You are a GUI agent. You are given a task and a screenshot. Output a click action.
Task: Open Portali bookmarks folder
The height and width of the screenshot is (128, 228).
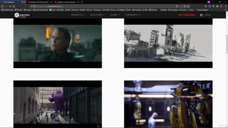coord(75,10)
